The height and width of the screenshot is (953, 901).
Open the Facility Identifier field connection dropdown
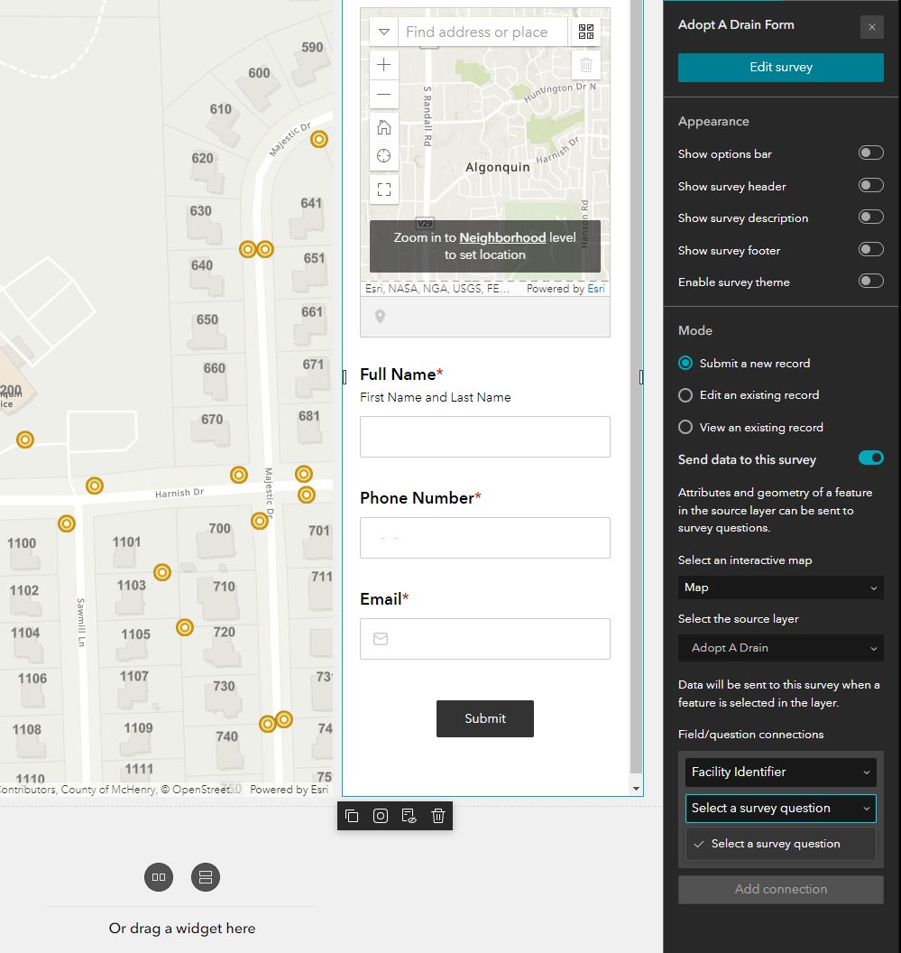780,772
